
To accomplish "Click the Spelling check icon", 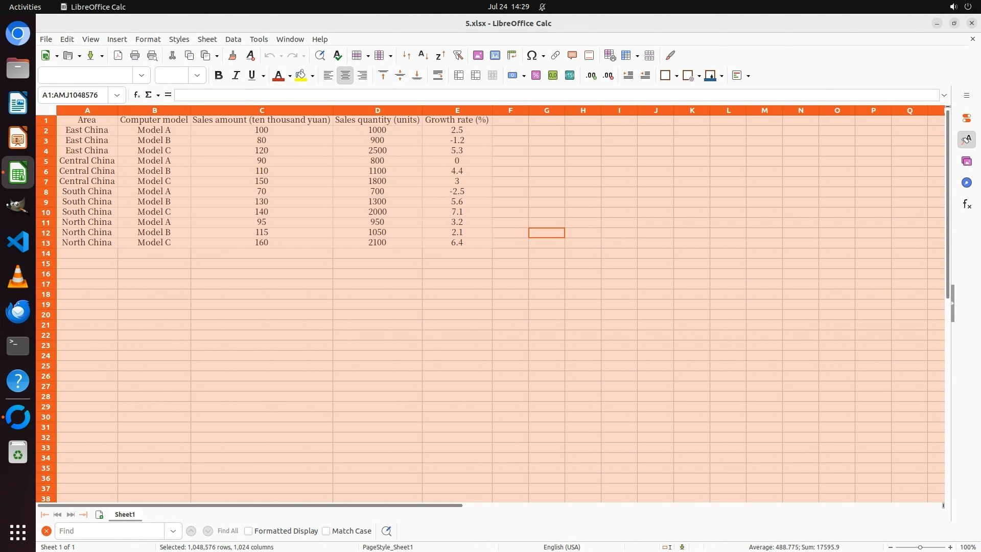I will [337, 55].
